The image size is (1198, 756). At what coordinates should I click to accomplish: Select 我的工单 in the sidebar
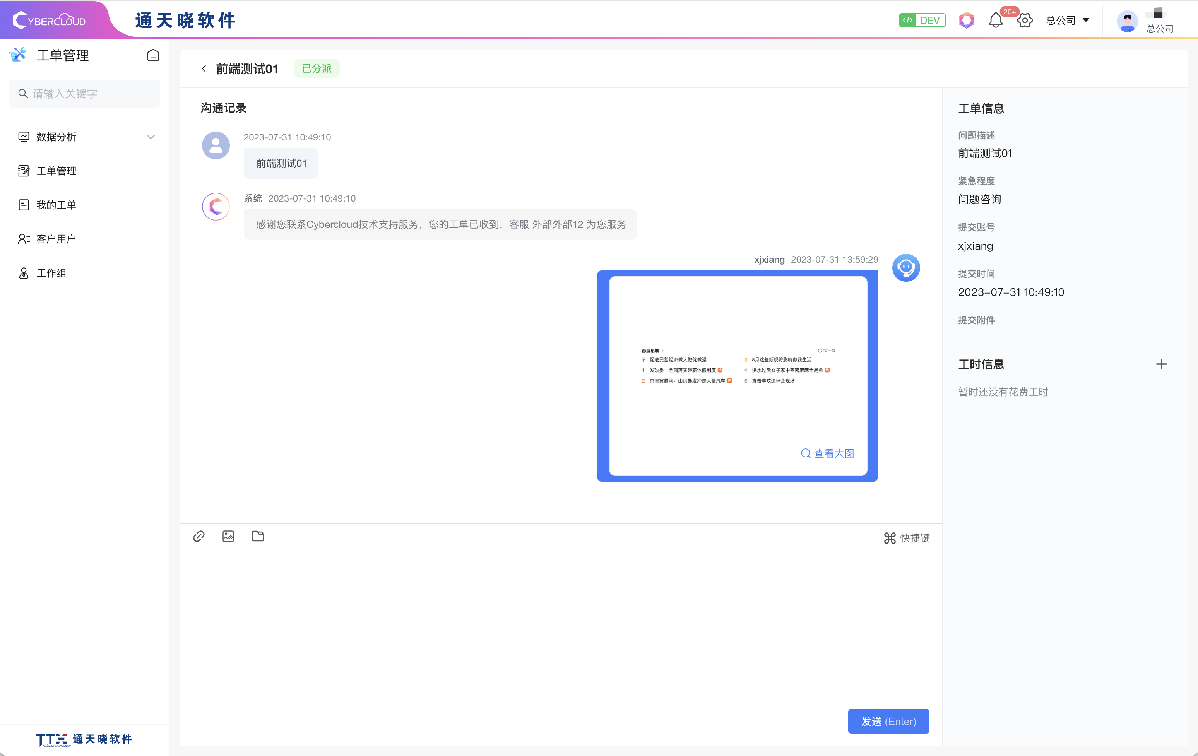pos(56,205)
